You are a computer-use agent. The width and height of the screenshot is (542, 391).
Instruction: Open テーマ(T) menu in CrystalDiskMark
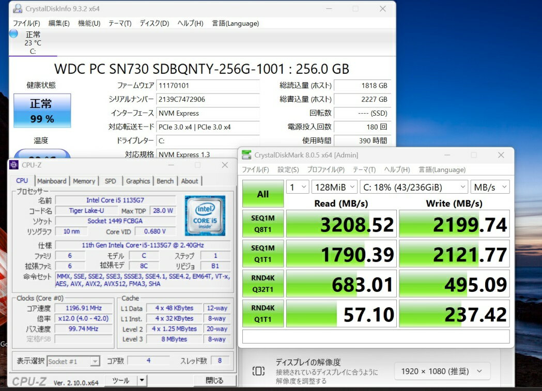click(x=364, y=169)
